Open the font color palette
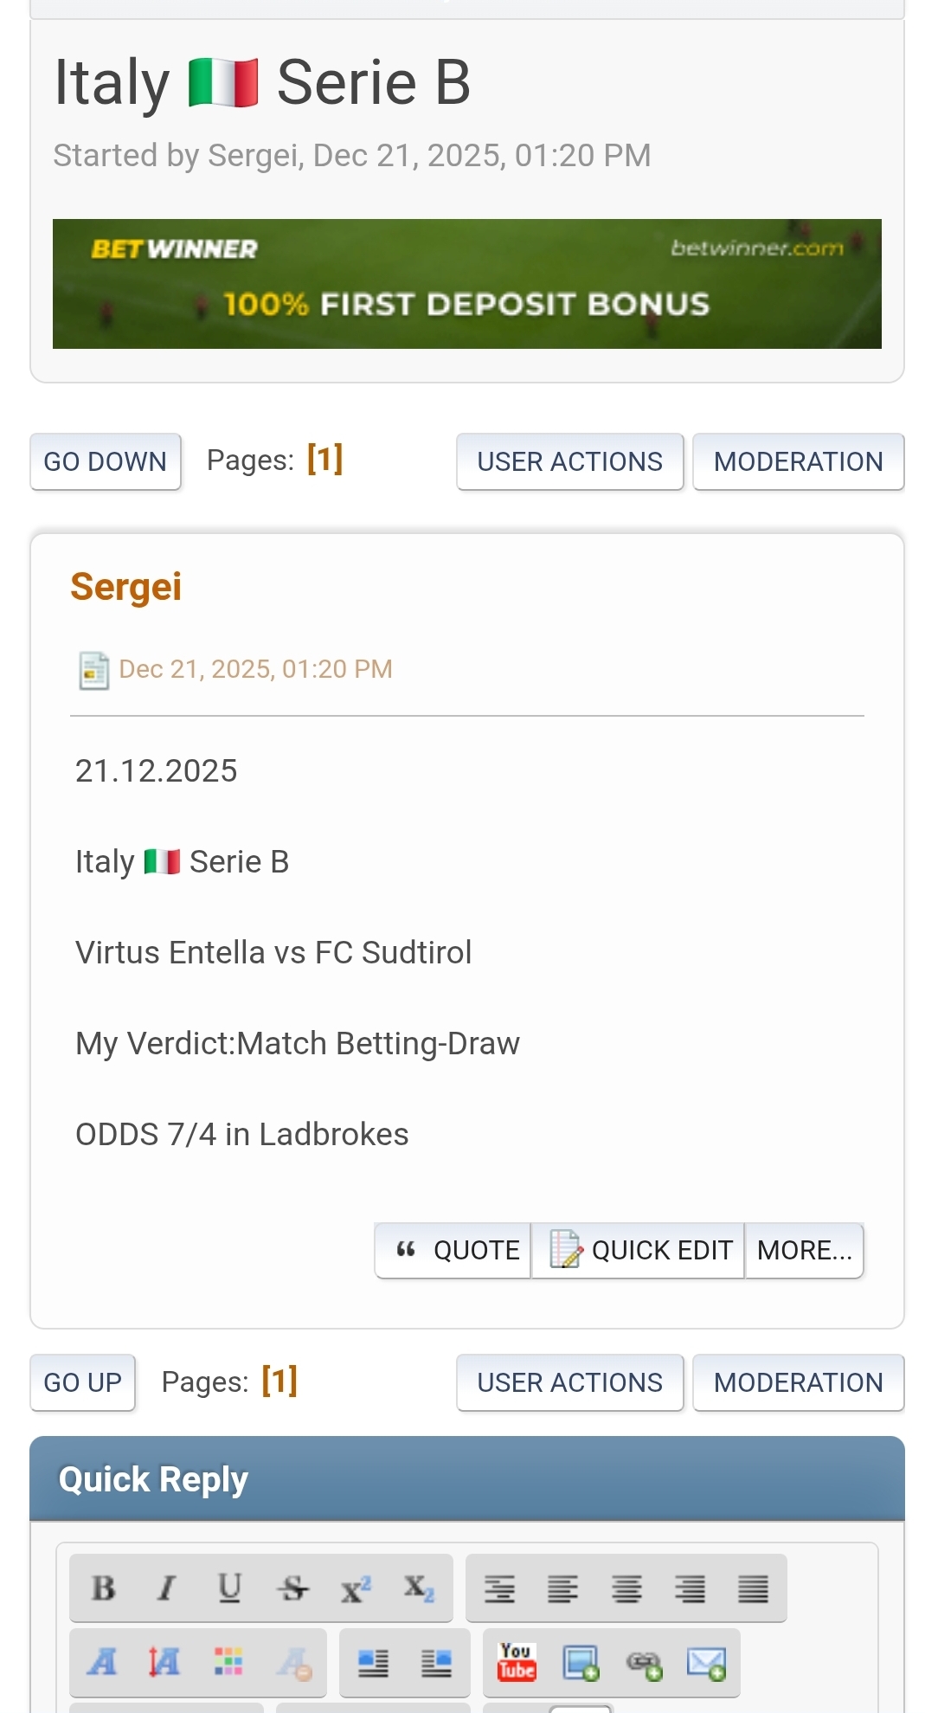 pos(228,1662)
